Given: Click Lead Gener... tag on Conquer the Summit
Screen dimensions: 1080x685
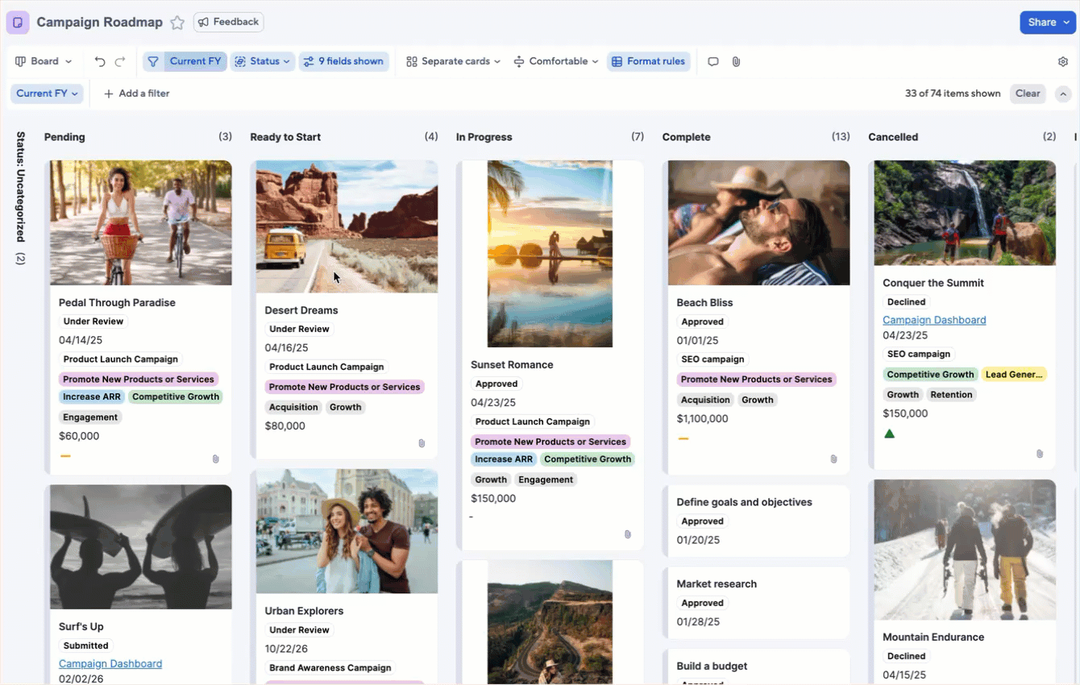Looking at the screenshot, I should point(1014,374).
